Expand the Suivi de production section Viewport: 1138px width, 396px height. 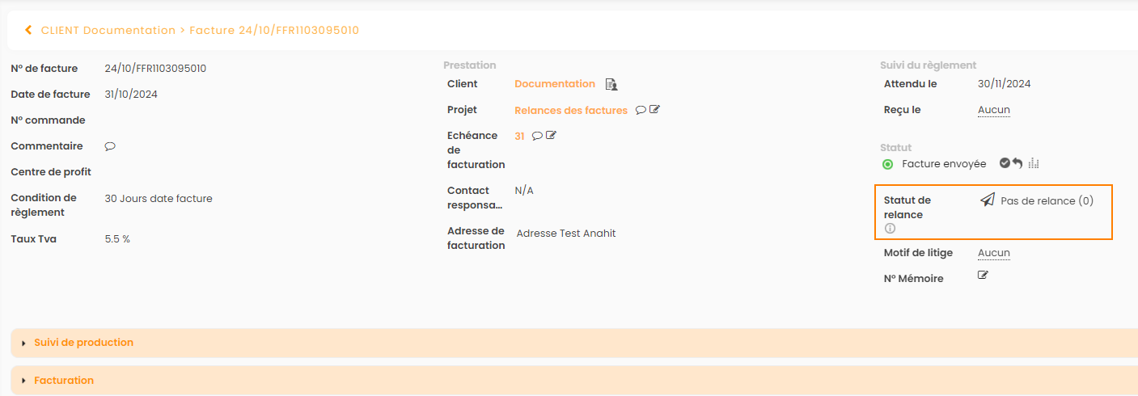coord(83,343)
